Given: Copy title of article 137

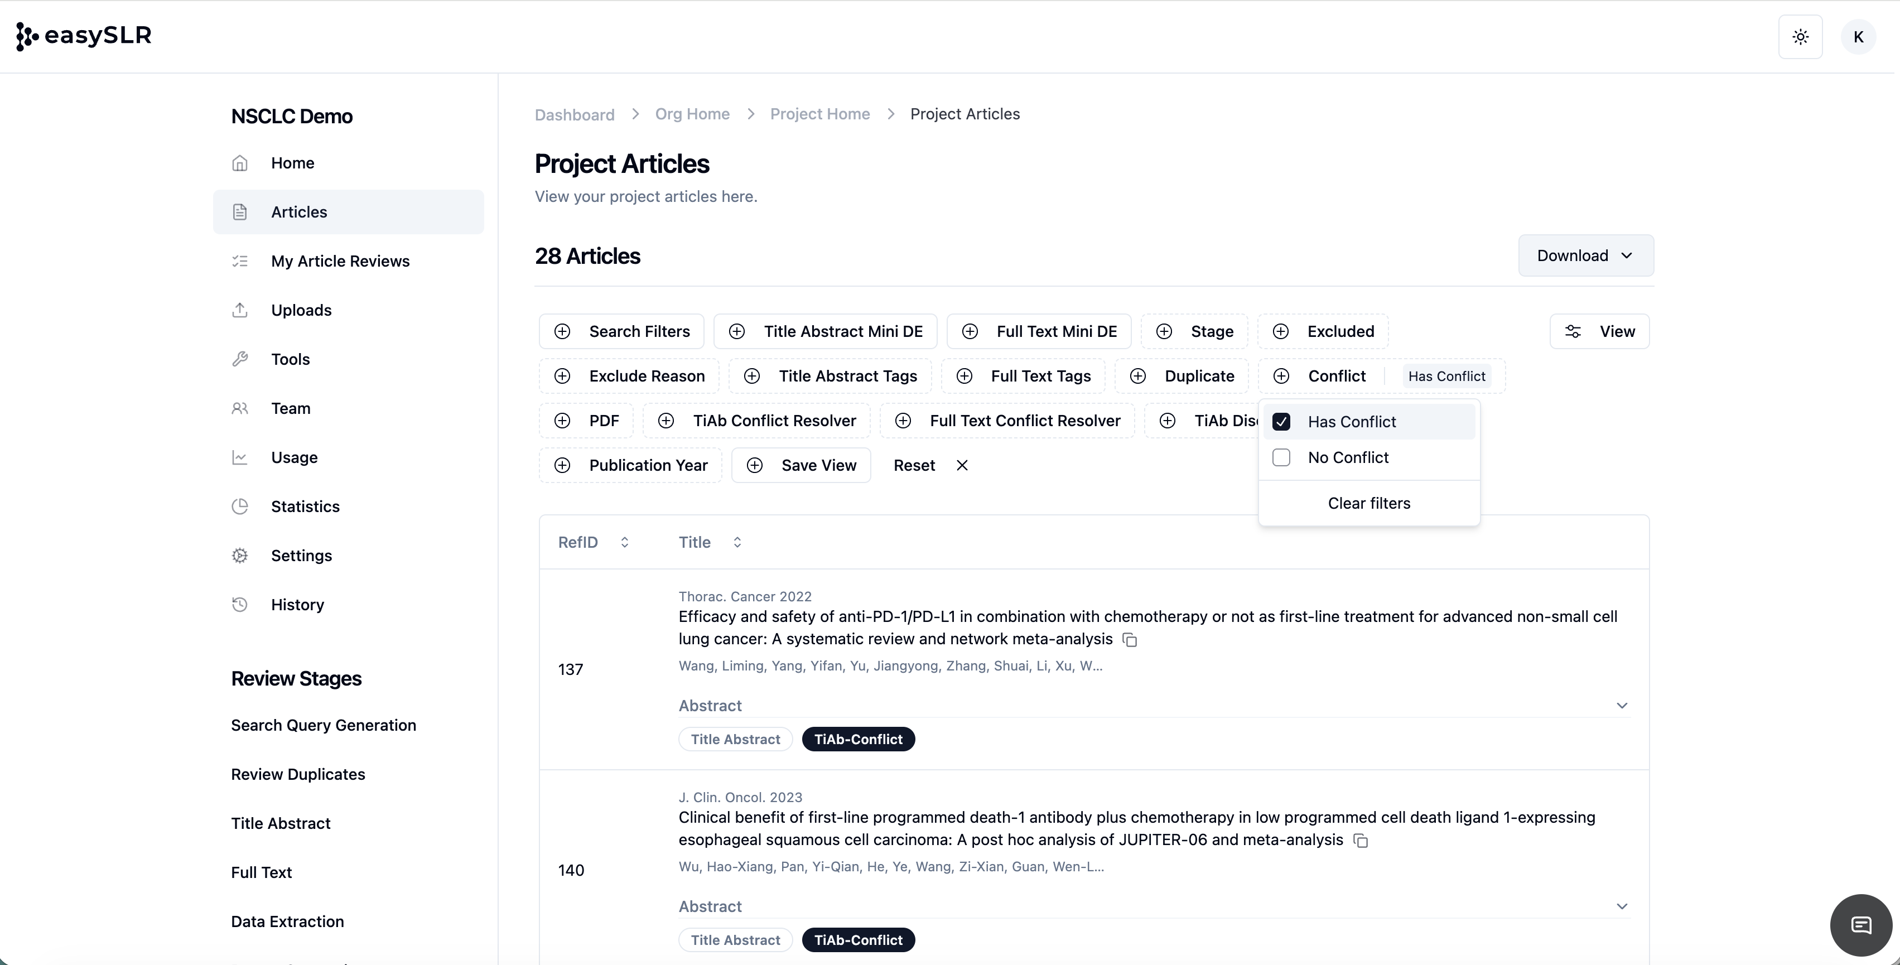Looking at the screenshot, I should pyautogui.click(x=1130, y=640).
